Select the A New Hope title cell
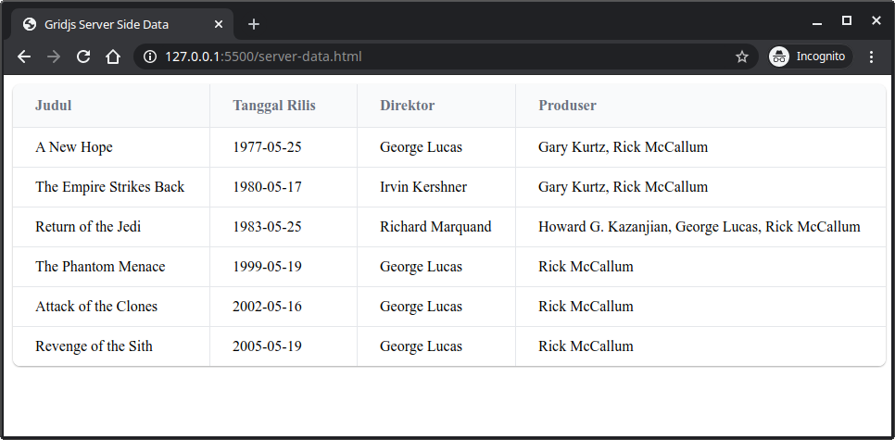895x440 pixels. [74, 147]
